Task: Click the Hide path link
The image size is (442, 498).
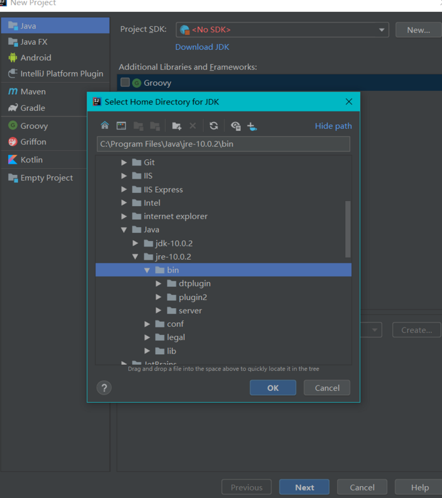Action: pyautogui.click(x=334, y=126)
